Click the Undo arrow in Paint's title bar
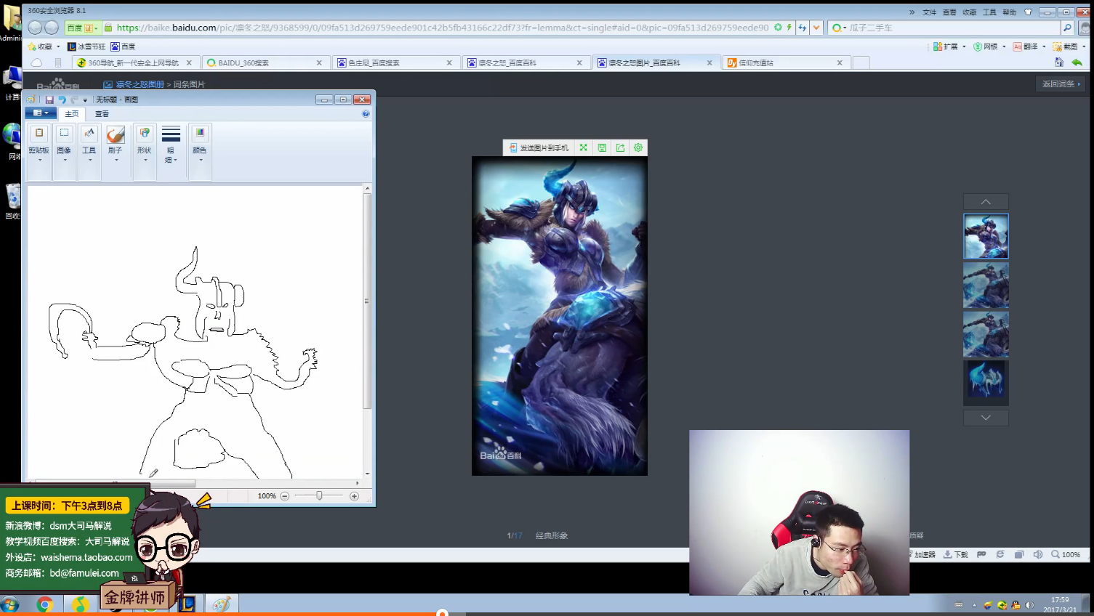 pos(62,100)
